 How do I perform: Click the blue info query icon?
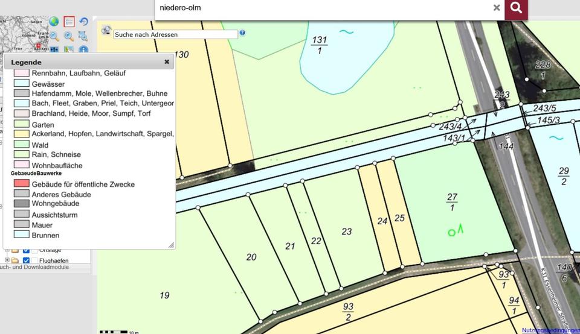[x=83, y=50]
